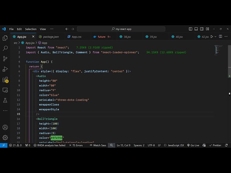Open the Accounts icon in activity bar

coord(5,127)
